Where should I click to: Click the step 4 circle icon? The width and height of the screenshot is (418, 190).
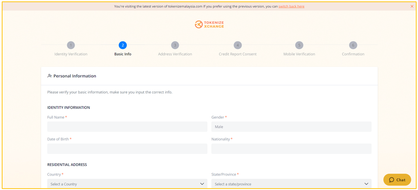point(237,45)
